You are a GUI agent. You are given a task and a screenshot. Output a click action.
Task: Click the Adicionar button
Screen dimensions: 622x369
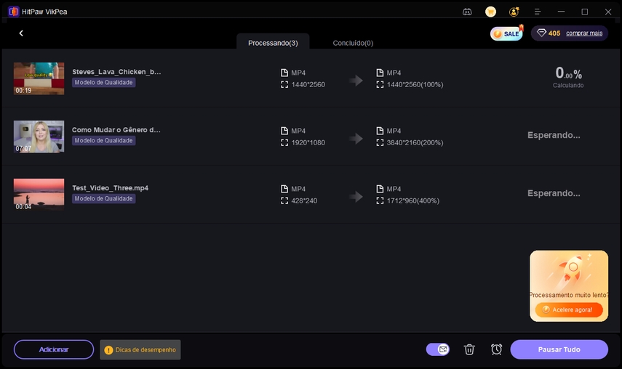pos(54,349)
